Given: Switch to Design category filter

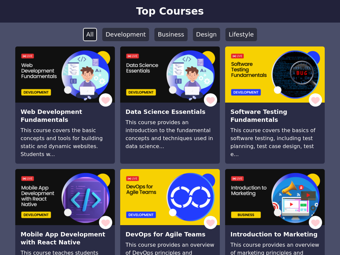Looking at the screenshot, I should 207,35.
